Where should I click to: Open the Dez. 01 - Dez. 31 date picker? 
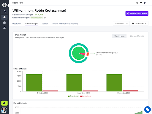pyautogui.click(x=139, y=23)
